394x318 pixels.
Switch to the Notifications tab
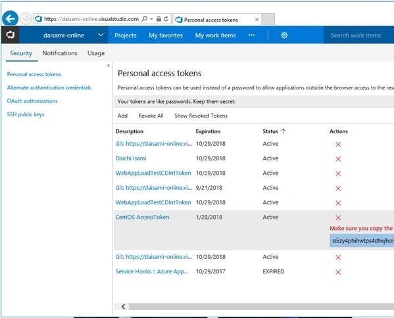coord(60,53)
